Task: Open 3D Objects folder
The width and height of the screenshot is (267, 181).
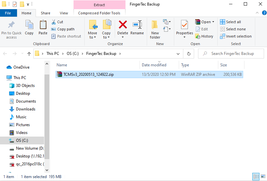Action: coord(22,86)
